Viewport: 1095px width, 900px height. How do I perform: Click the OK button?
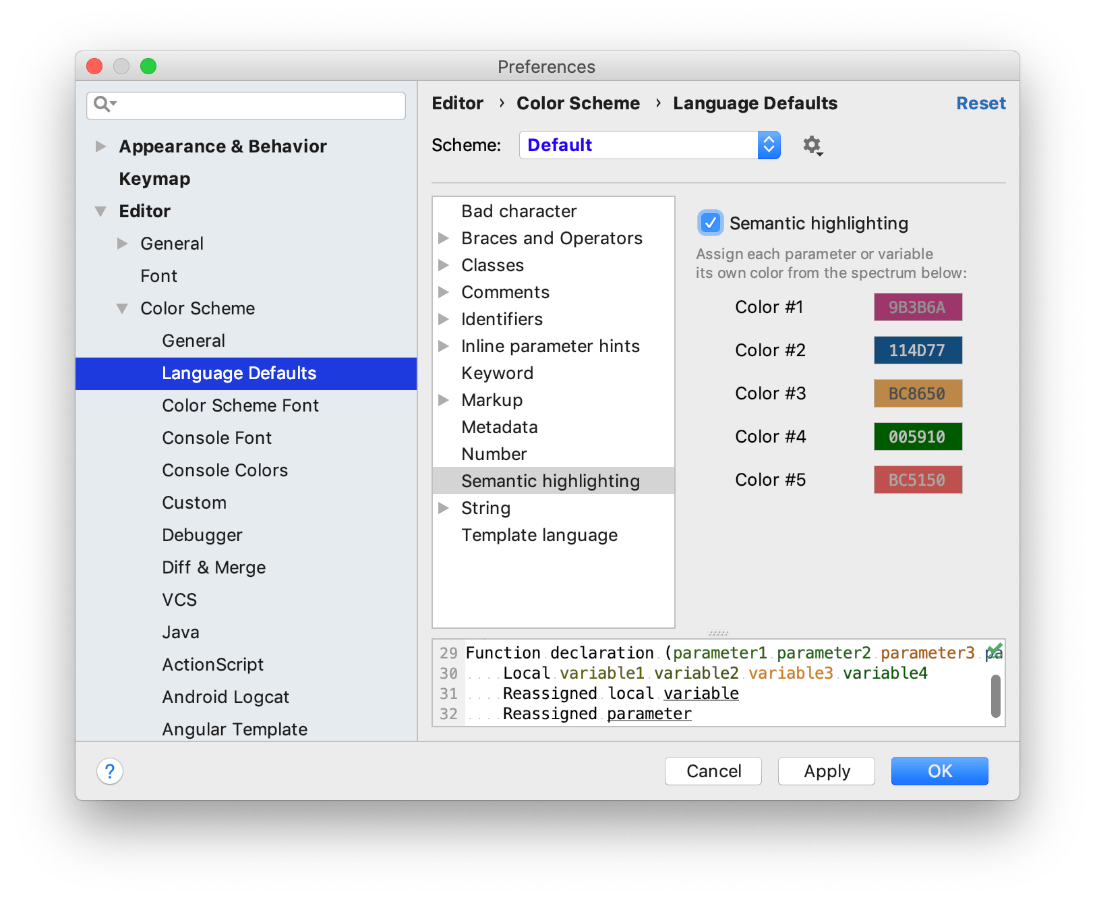[939, 771]
